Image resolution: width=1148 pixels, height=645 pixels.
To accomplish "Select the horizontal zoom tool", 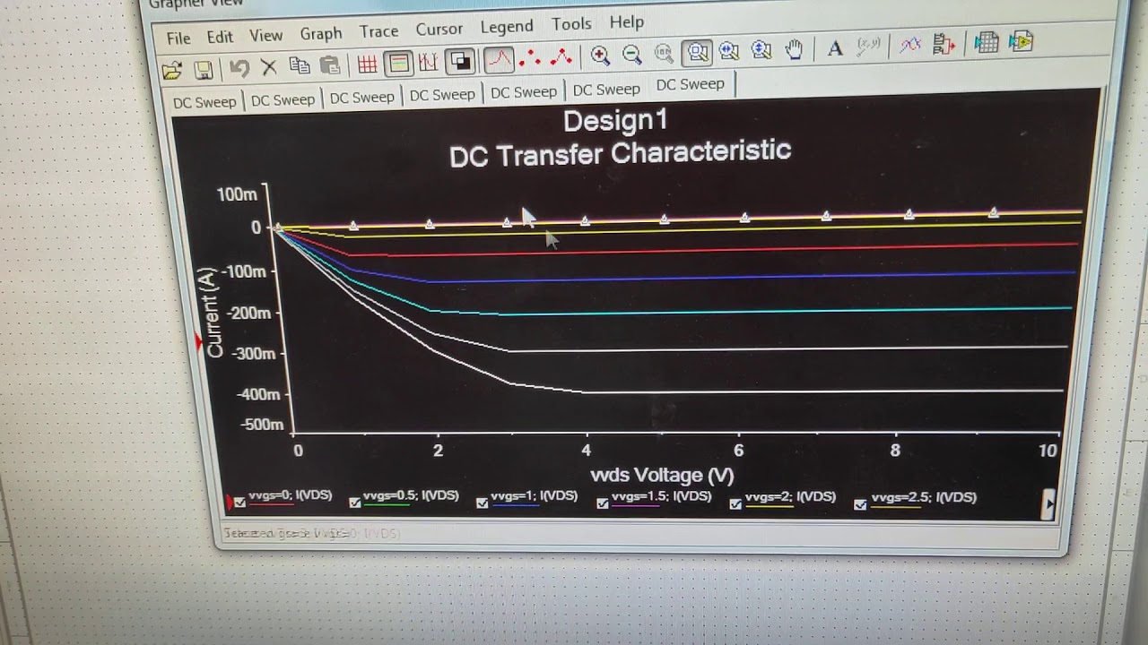I will [x=728, y=52].
